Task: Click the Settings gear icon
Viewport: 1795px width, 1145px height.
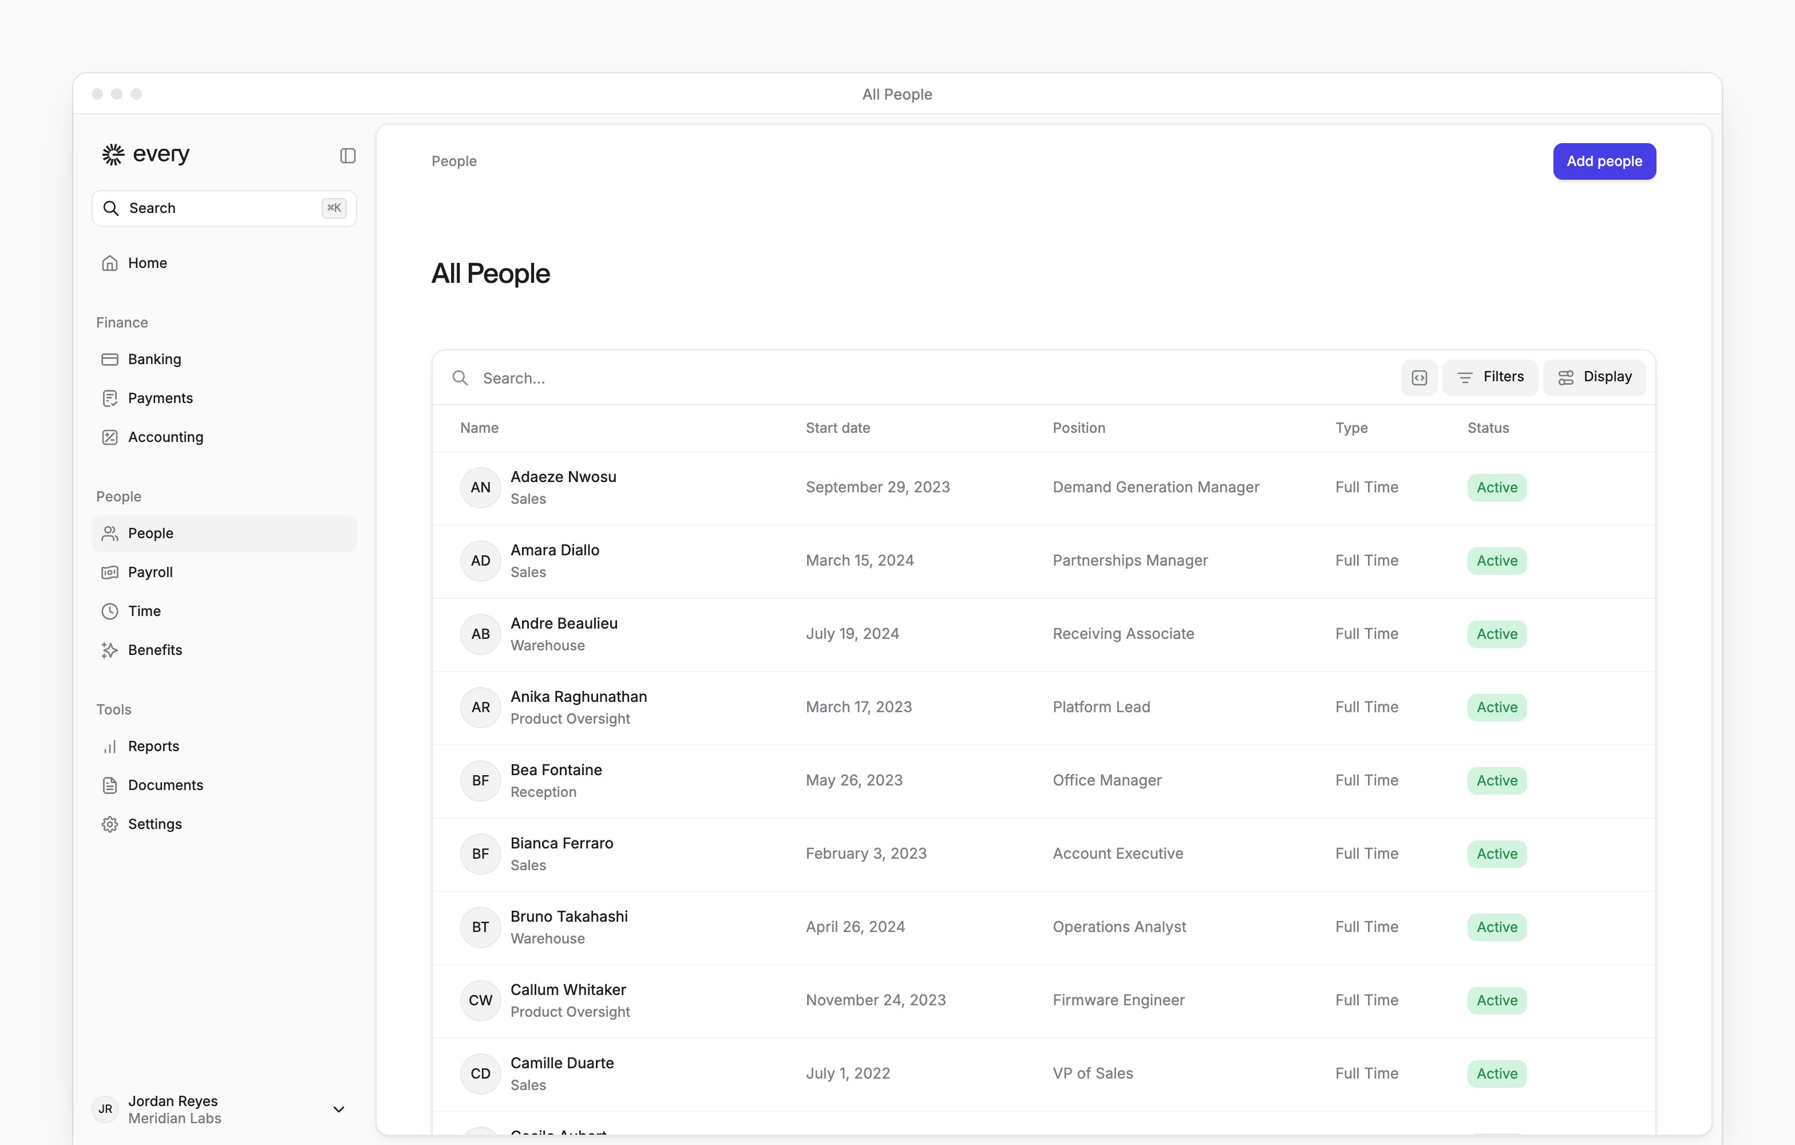Action: point(109,824)
